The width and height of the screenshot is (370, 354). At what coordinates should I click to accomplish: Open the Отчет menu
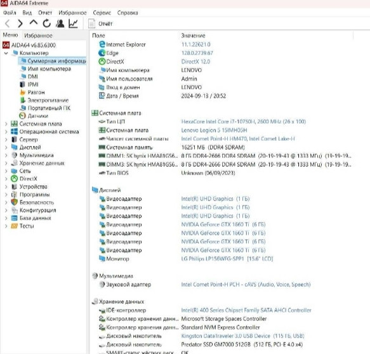click(45, 13)
